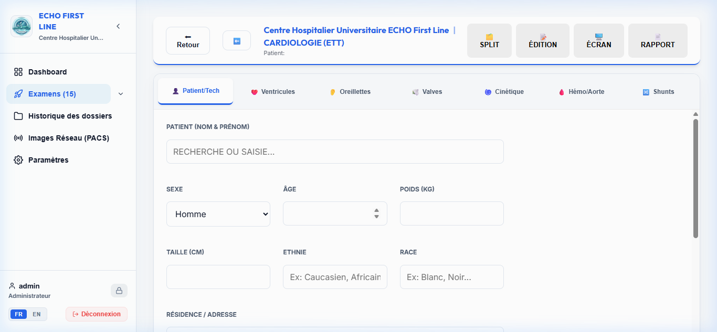Click the admin user name

click(29, 286)
